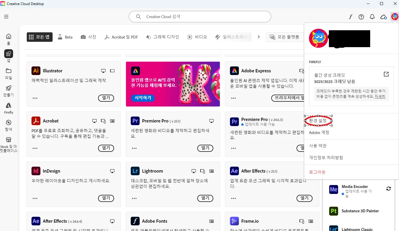Switch to the Beta tab
This screenshot has height=231, width=399.
[x=65, y=37]
